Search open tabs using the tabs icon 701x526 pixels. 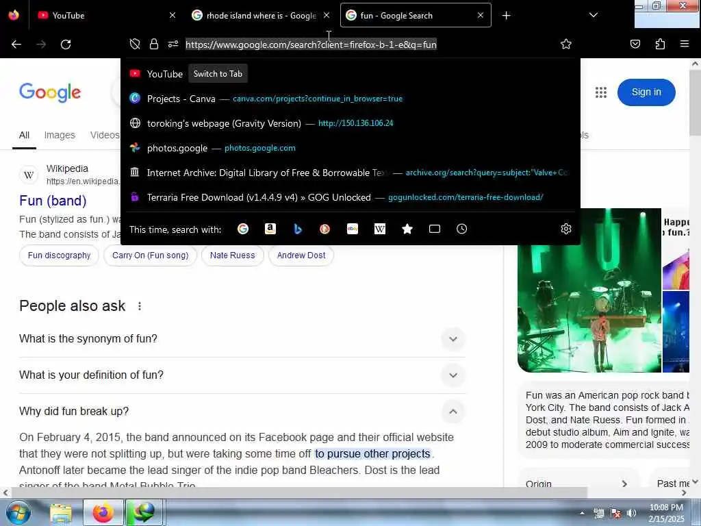tap(435, 229)
